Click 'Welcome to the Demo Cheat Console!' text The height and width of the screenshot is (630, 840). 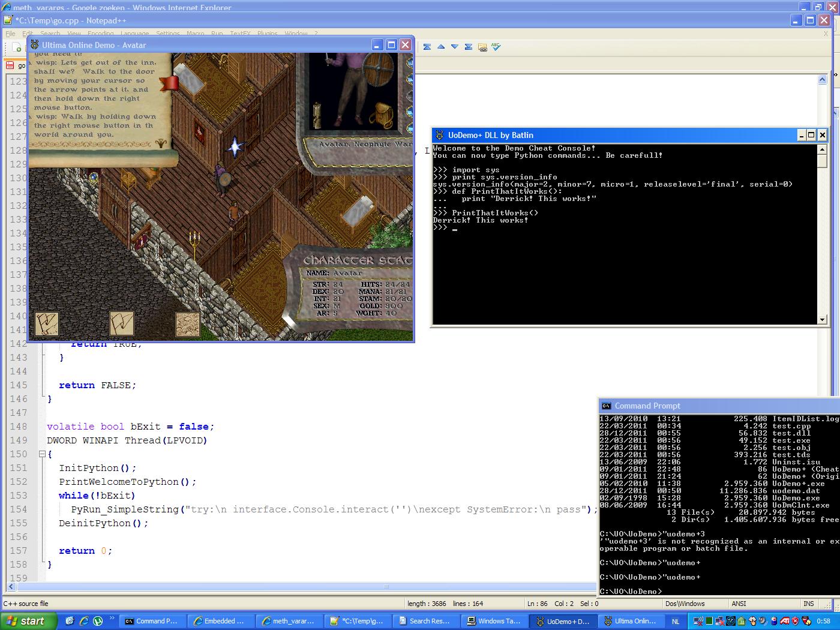pos(514,148)
